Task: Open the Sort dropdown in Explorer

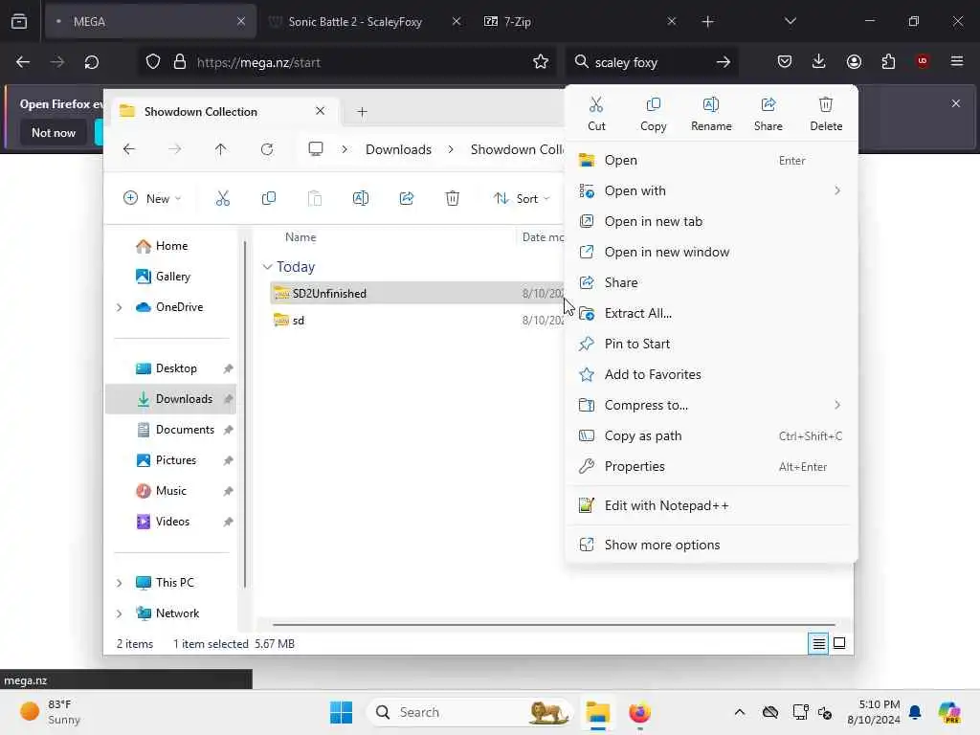Action: [x=522, y=199]
